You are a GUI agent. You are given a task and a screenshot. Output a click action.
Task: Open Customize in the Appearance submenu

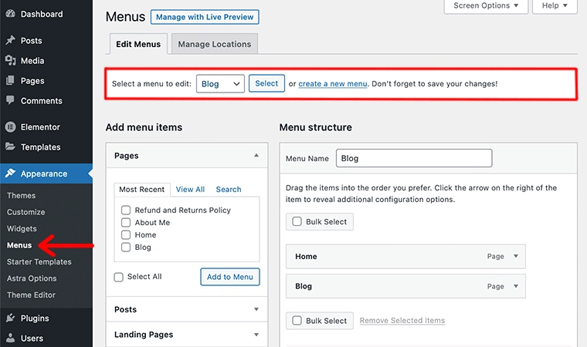coord(25,212)
